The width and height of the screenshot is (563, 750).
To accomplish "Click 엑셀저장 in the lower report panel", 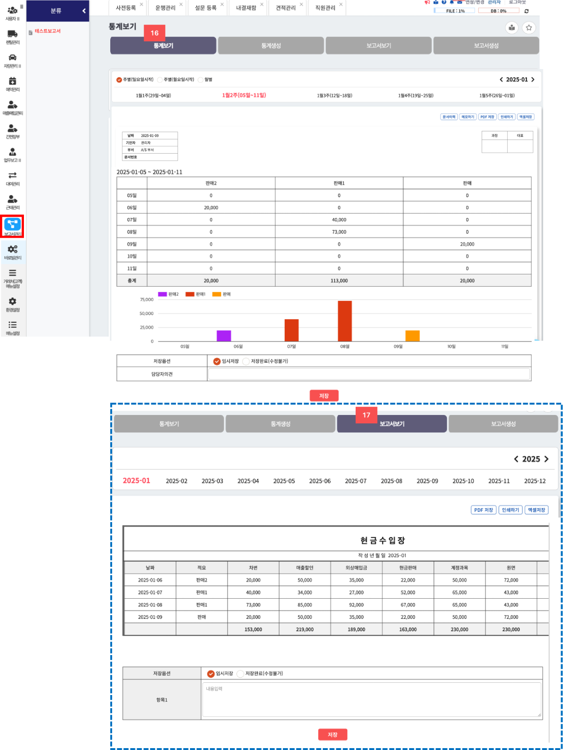I will [x=537, y=510].
